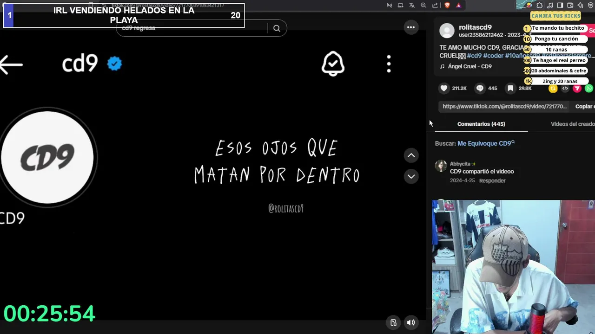Click 'Responder' under Abbycita's comment
Image resolution: width=595 pixels, height=334 pixels.
(x=492, y=180)
